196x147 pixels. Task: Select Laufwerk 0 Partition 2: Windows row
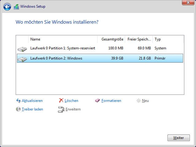(100, 58)
